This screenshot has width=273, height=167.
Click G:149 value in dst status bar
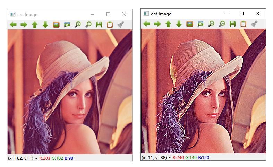[x=191, y=158]
